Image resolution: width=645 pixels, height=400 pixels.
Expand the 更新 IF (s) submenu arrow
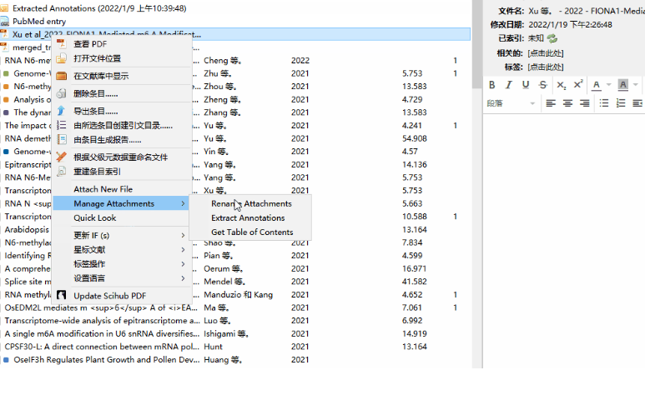(x=183, y=235)
